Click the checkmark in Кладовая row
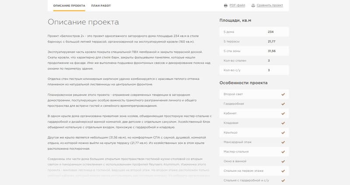This screenshot has width=350, height=185. pyautogui.click(x=283, y=123)
